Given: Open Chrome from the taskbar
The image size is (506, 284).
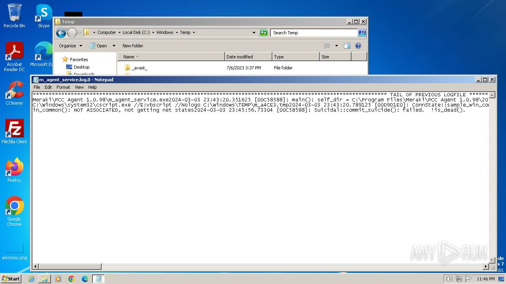Looking at the screenshot, I should coord(72,279).
